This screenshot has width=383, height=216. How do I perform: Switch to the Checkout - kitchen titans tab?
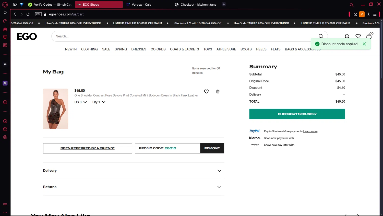[196, 5]
